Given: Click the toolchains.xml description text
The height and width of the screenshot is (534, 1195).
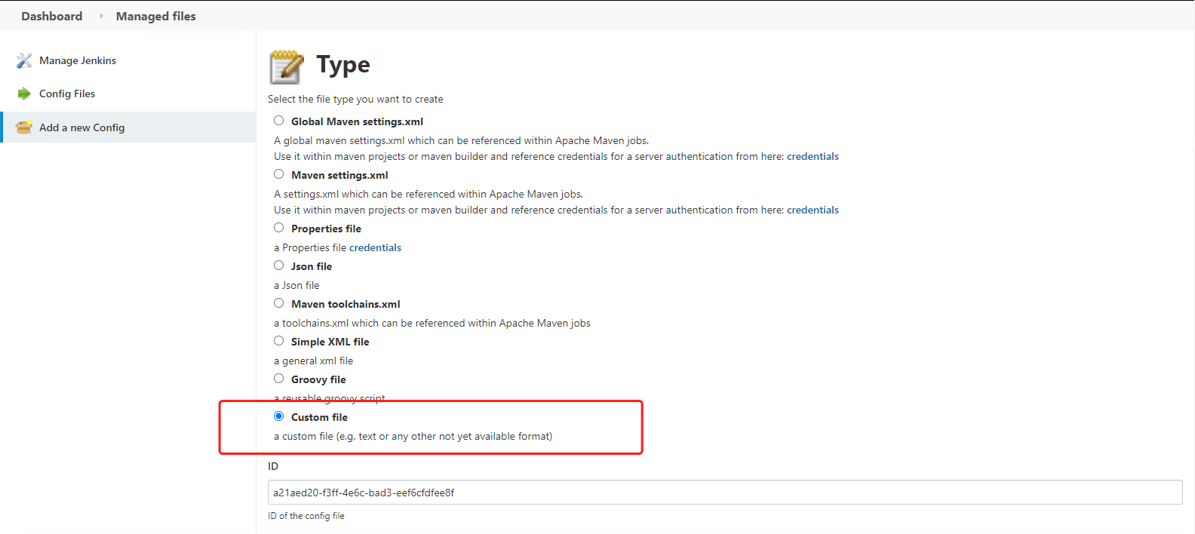Looking at the screenshot, I should (x=432, y=323).
